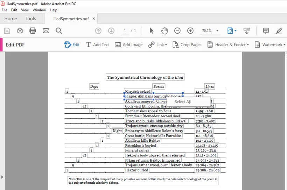
Task: Click 'Hektor buried' text box
Action: point(136,170)
